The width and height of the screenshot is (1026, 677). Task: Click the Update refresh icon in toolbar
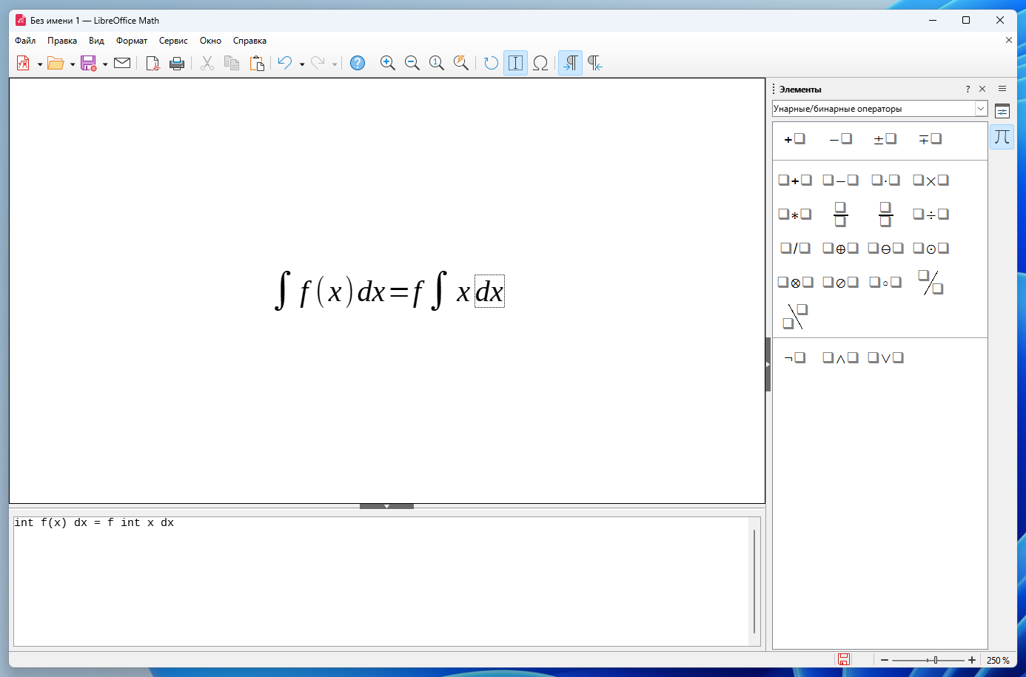491,64
